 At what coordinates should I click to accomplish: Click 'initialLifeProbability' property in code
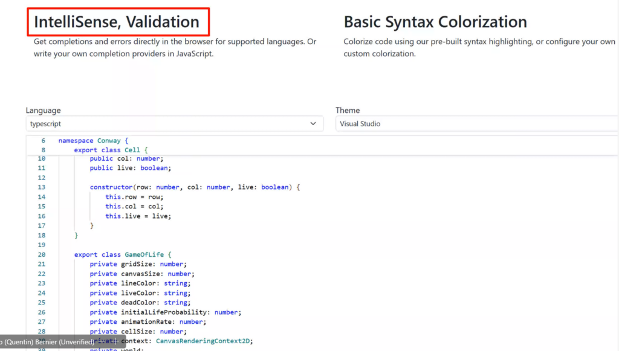pos(165,312)
